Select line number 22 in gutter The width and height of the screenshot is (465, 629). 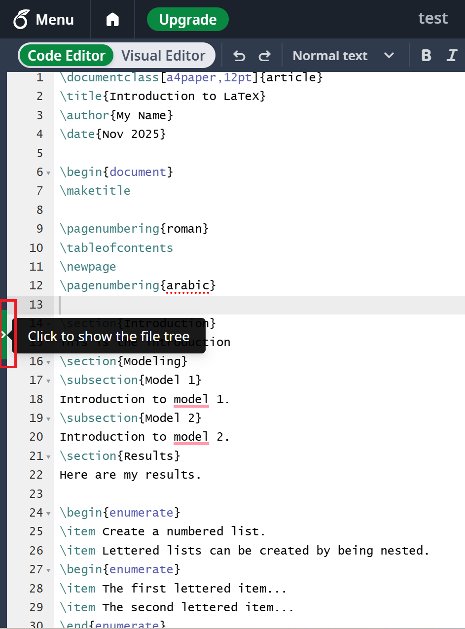point(36,475)
